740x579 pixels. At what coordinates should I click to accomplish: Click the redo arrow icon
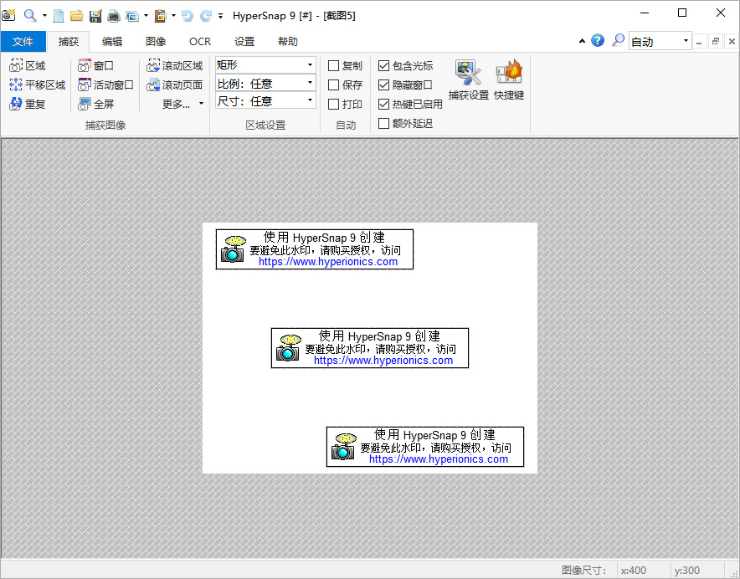pyautogui.click(x=206, y=16)
